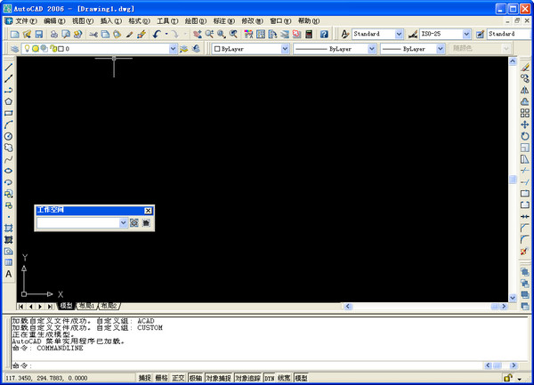Open the 视图 menu
Screen dimensions: 534x385
pyautogui.click(x=83, y=21)
